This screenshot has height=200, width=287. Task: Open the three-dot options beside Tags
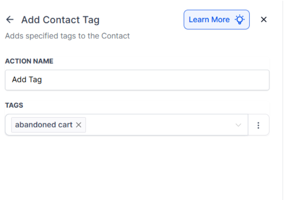258,125
